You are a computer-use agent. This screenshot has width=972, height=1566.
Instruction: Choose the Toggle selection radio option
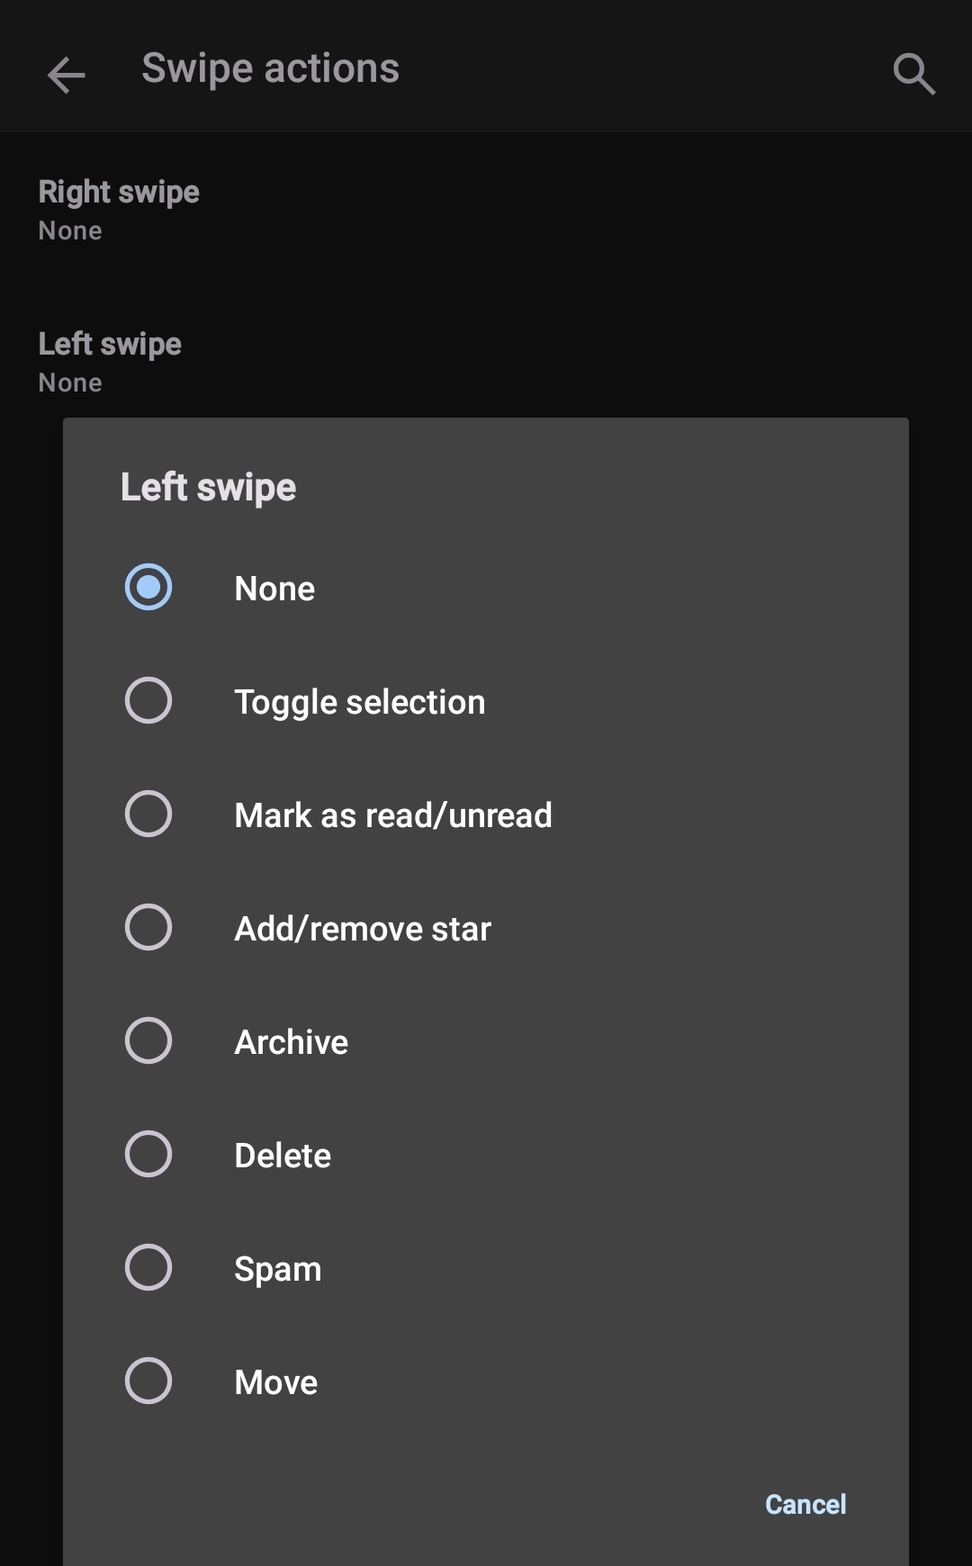click(x=148, y=701)
